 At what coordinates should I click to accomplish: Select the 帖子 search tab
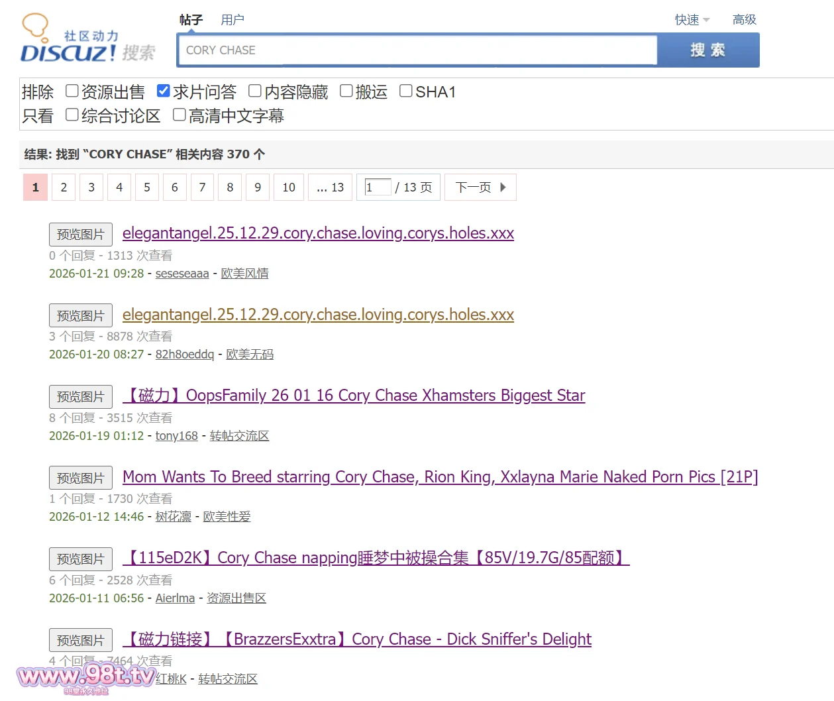(191, 20)
